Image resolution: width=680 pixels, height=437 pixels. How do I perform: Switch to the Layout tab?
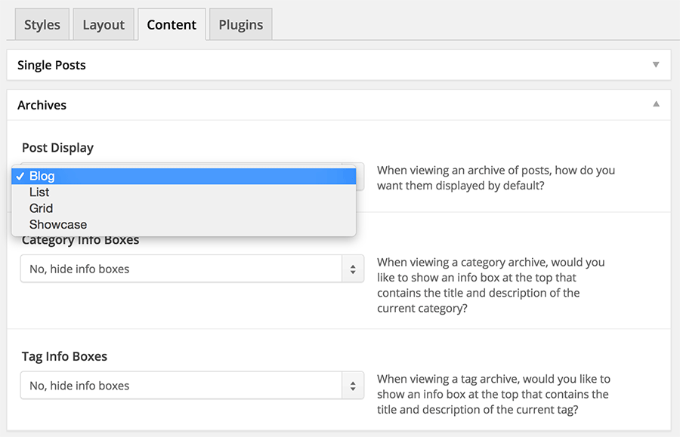(104, 25)
